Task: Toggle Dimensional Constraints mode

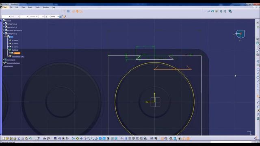Action: click(81, 11)
